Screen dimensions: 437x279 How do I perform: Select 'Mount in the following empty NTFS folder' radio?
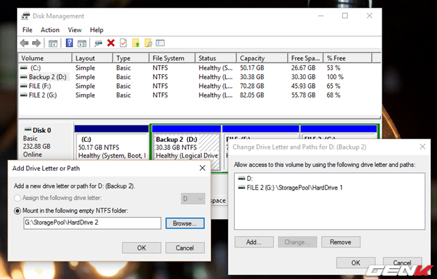(18, 211)
